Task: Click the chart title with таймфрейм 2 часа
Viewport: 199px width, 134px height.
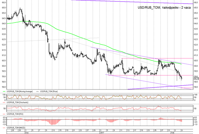Action: click(x=164, y=8)
